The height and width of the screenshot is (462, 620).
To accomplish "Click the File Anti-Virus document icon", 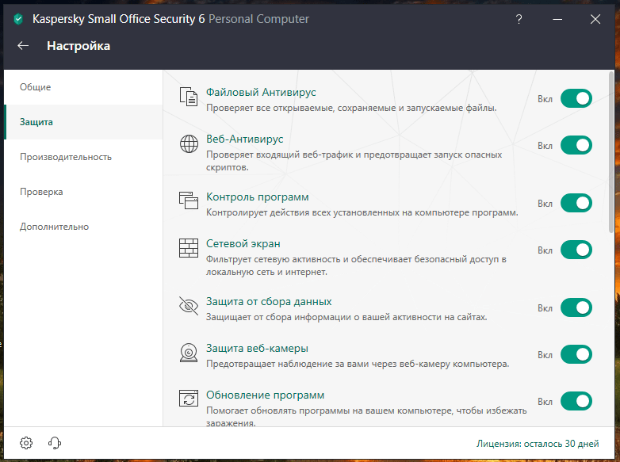I will point(189,97).
